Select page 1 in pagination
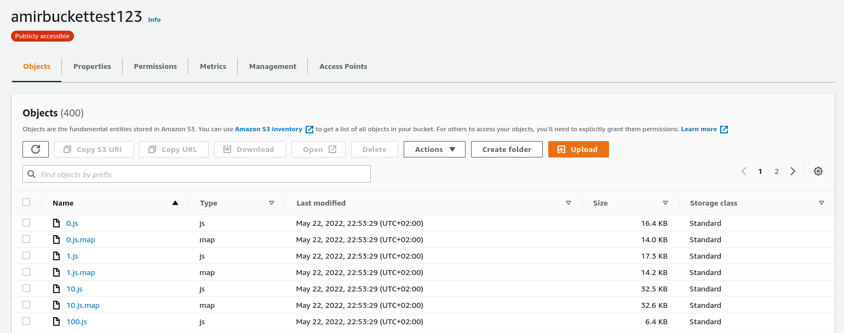The width and height of the screenshot is (844, 333). tap(760, 171)
